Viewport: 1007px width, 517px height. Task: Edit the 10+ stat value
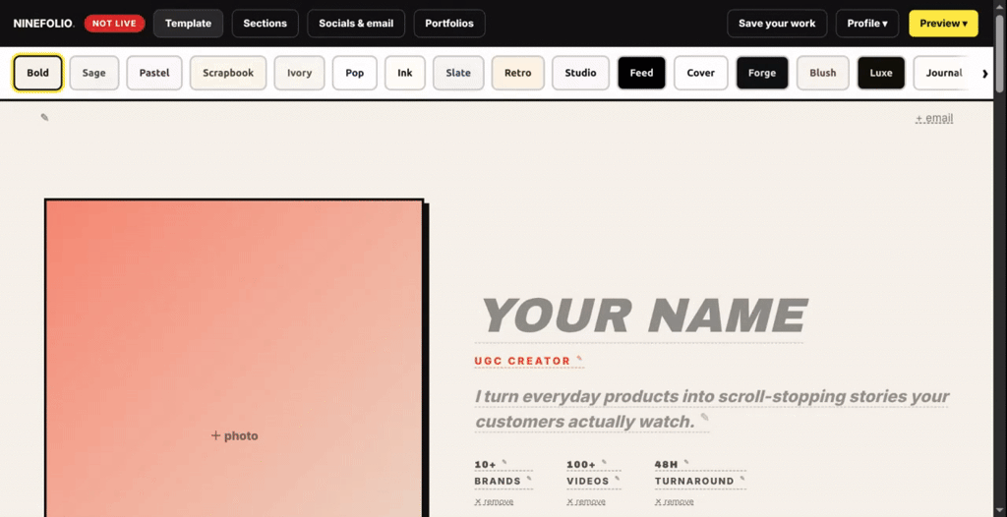[x=486, y=464]
